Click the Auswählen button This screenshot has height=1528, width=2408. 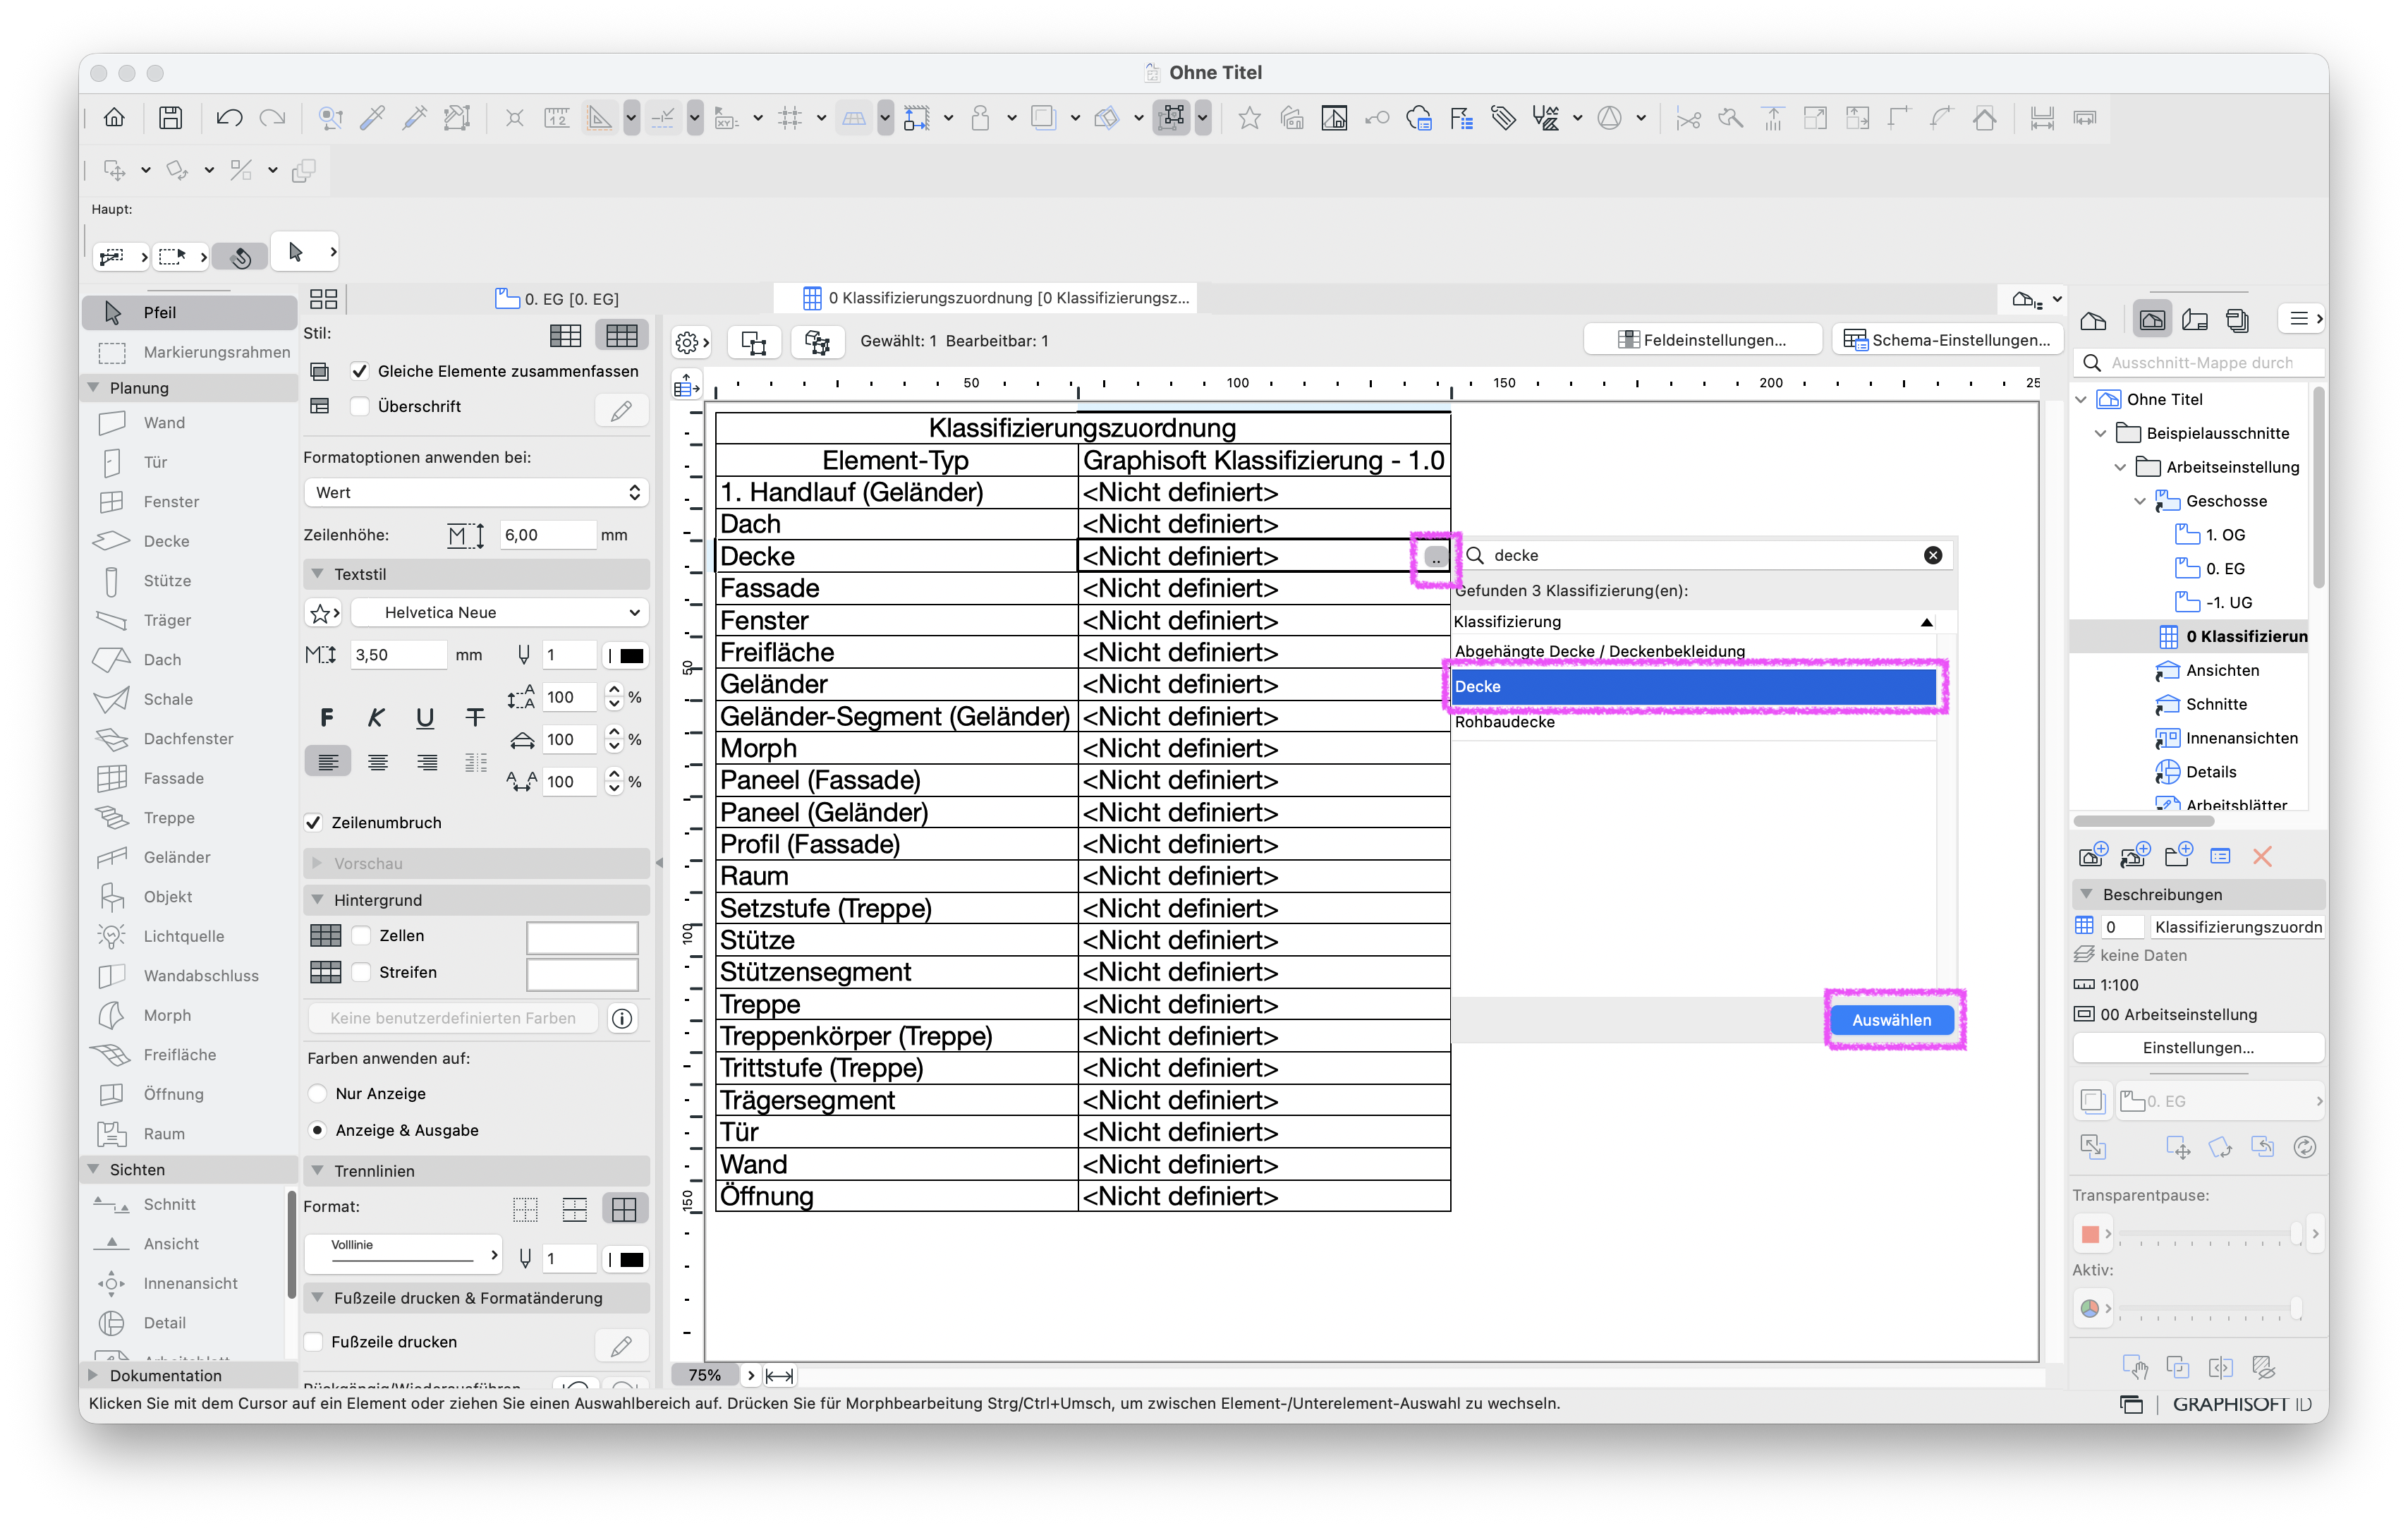click(x=1892, y=1021)
